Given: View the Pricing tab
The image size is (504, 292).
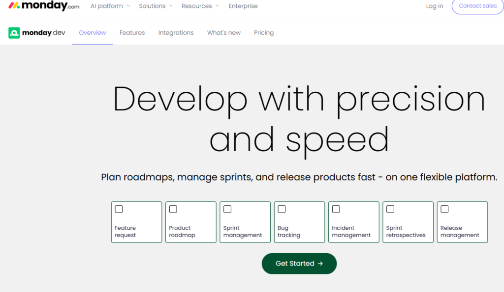Looking at the screenshot, I should [264, 33].
